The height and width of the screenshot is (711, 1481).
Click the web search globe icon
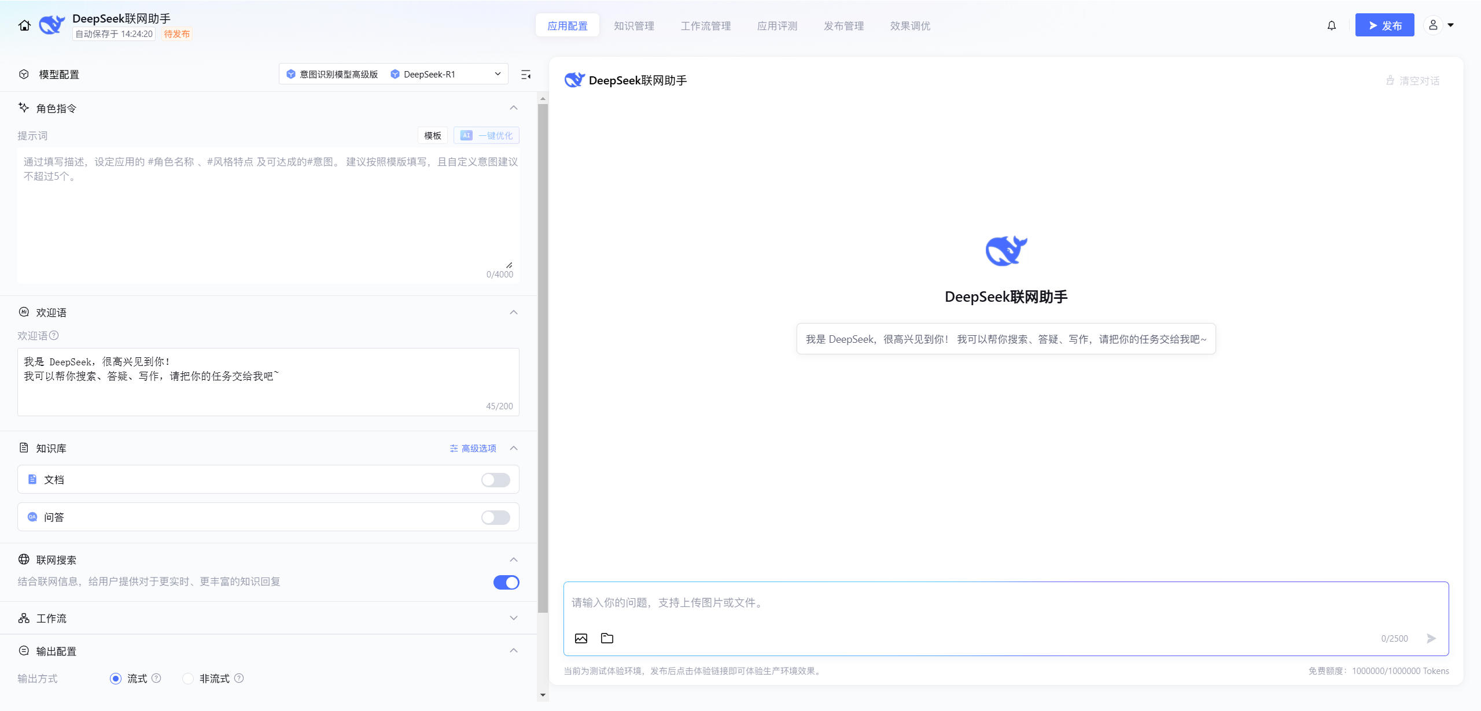point(24,560)
